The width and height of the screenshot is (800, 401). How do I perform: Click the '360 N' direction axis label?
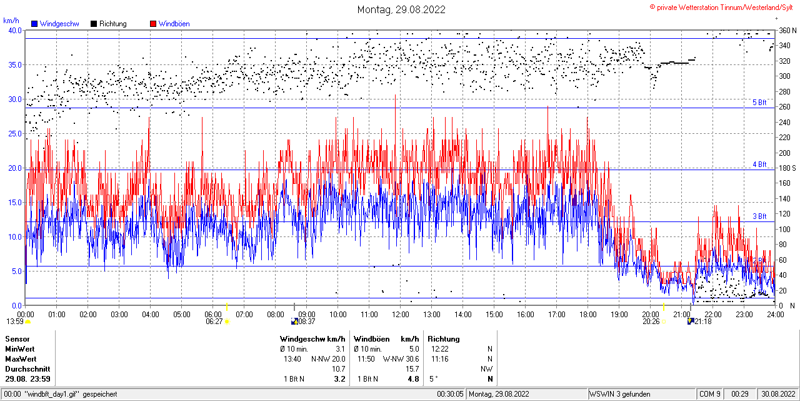pos(787,30)
